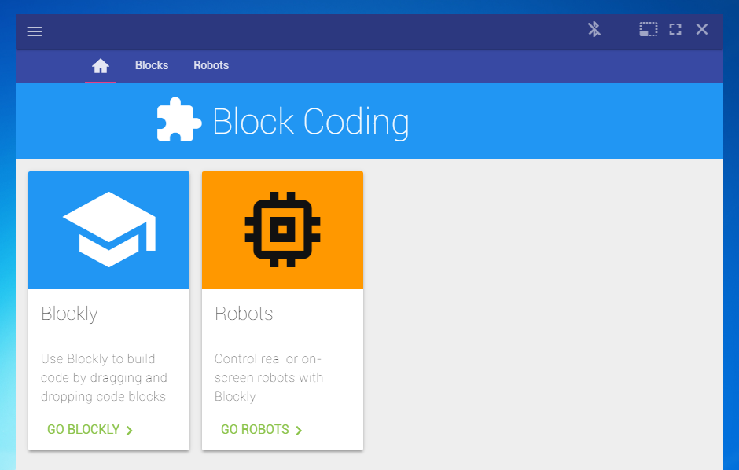Click the puzzle piece Block Coding icon

click(x=179, y=119)
